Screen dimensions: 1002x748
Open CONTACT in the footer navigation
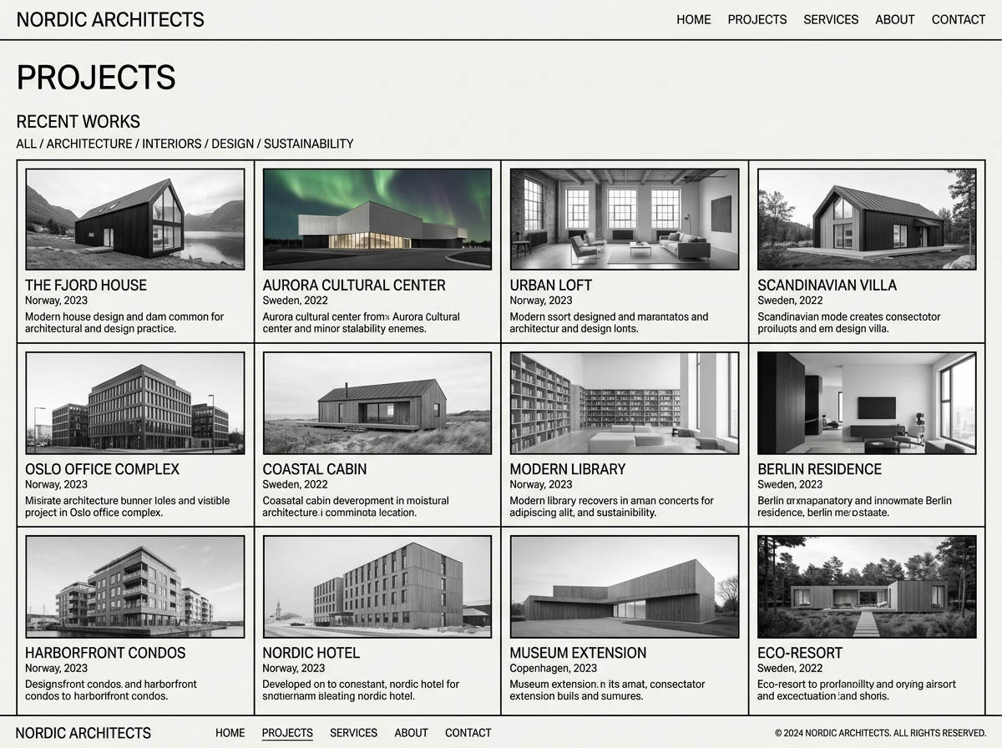pos(468,733)
